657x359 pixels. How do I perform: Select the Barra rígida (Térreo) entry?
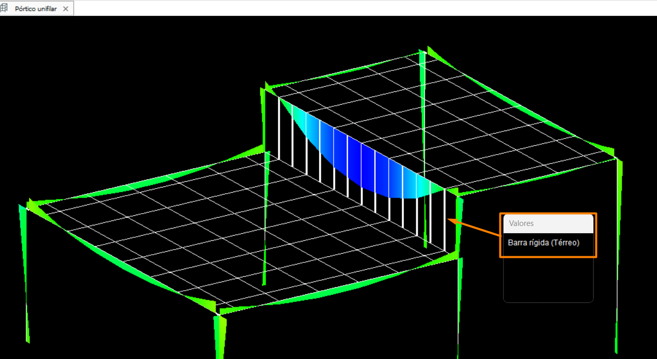[544, 242]
